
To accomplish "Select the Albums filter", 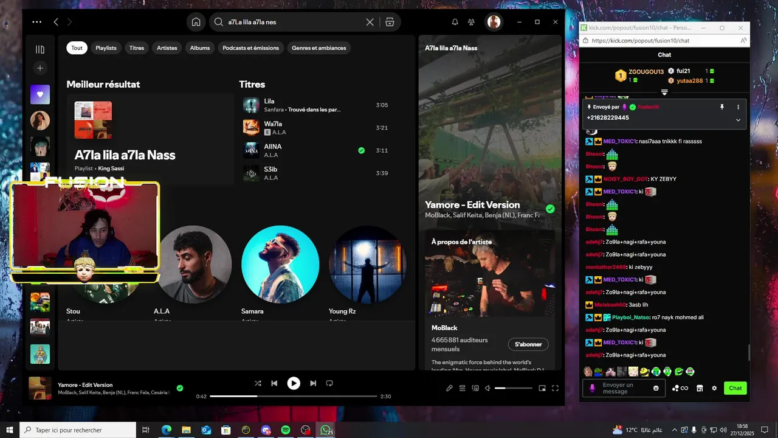I will (x=200, y=48).
